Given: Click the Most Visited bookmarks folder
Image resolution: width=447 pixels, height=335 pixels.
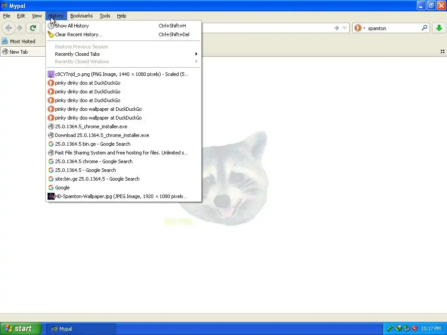Looking at the screenshot, I should point(19,41).
